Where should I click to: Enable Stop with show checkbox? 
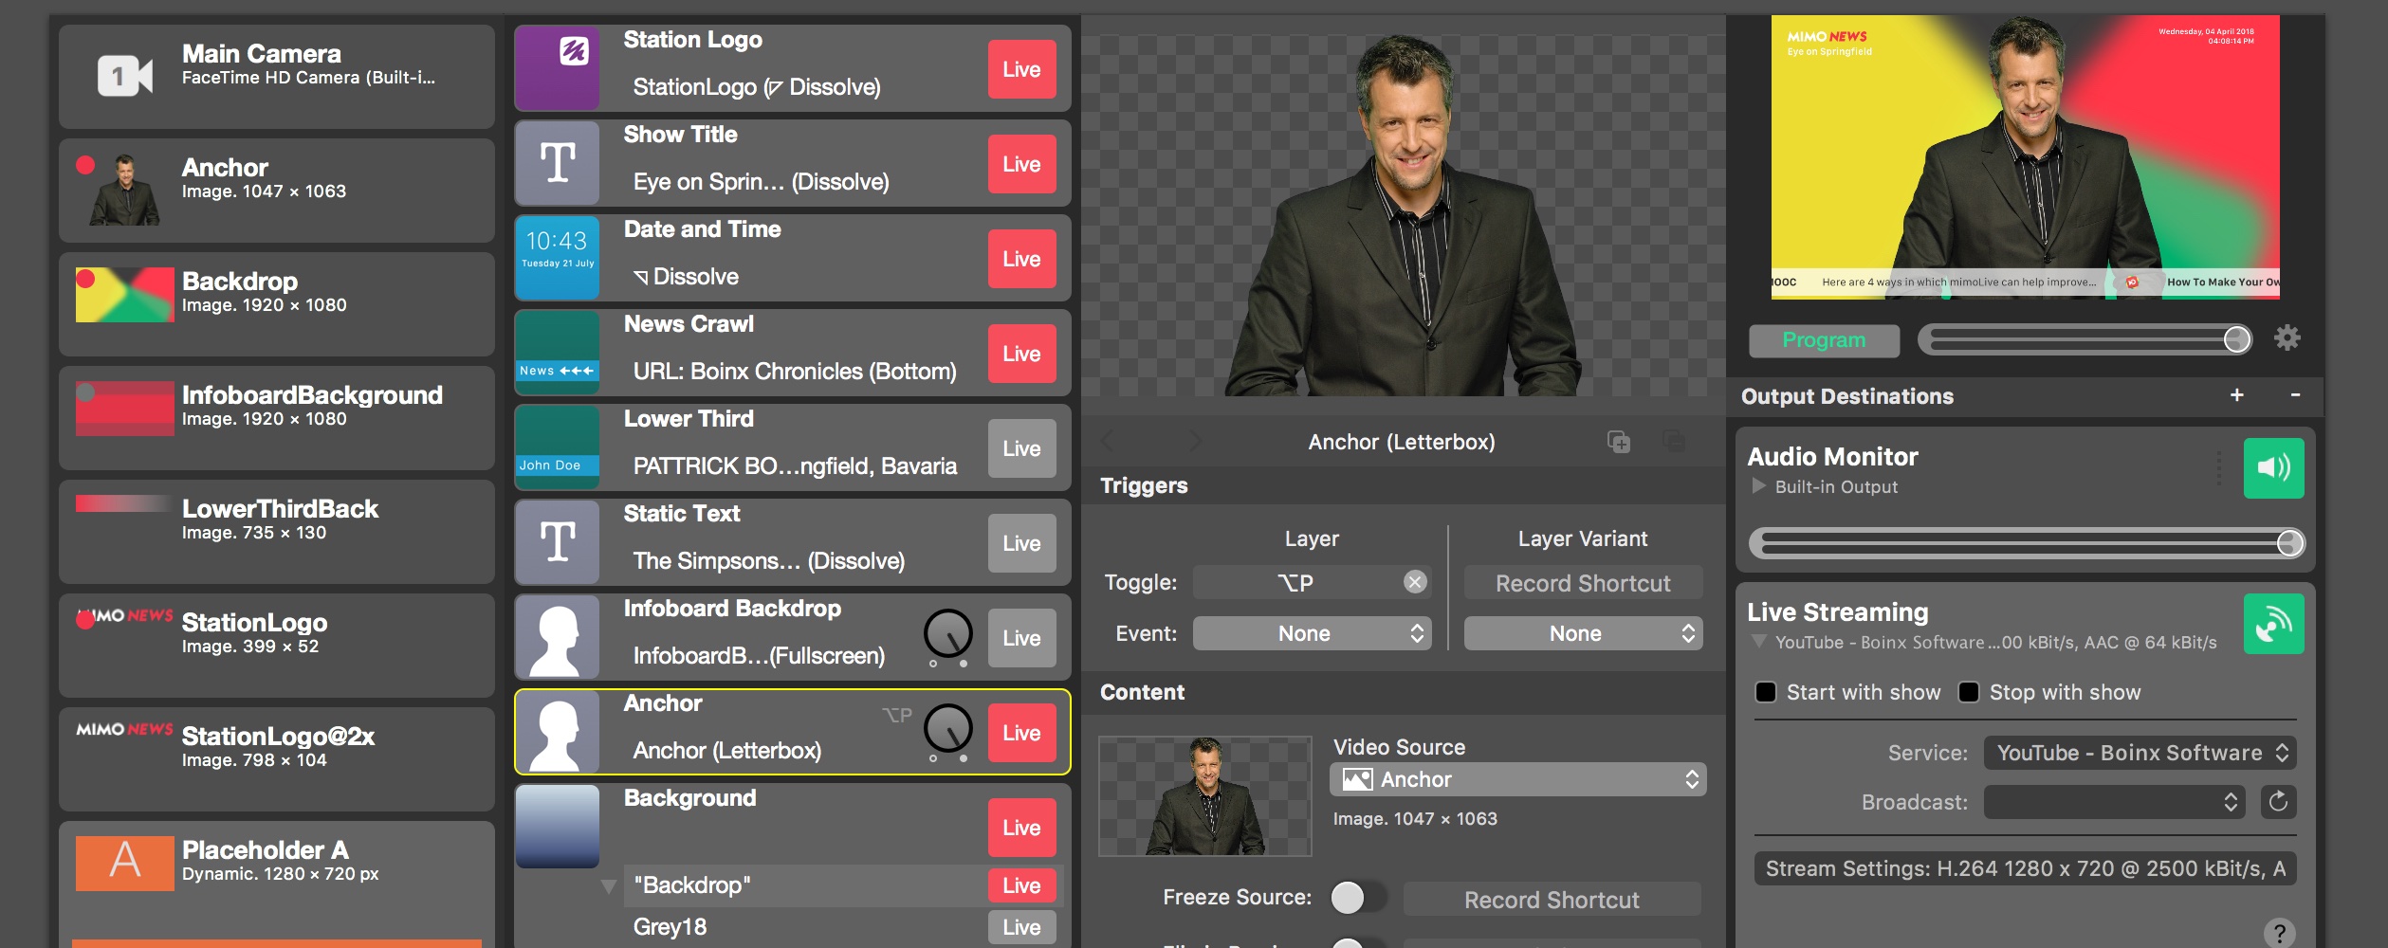(x=1969, y=692)
